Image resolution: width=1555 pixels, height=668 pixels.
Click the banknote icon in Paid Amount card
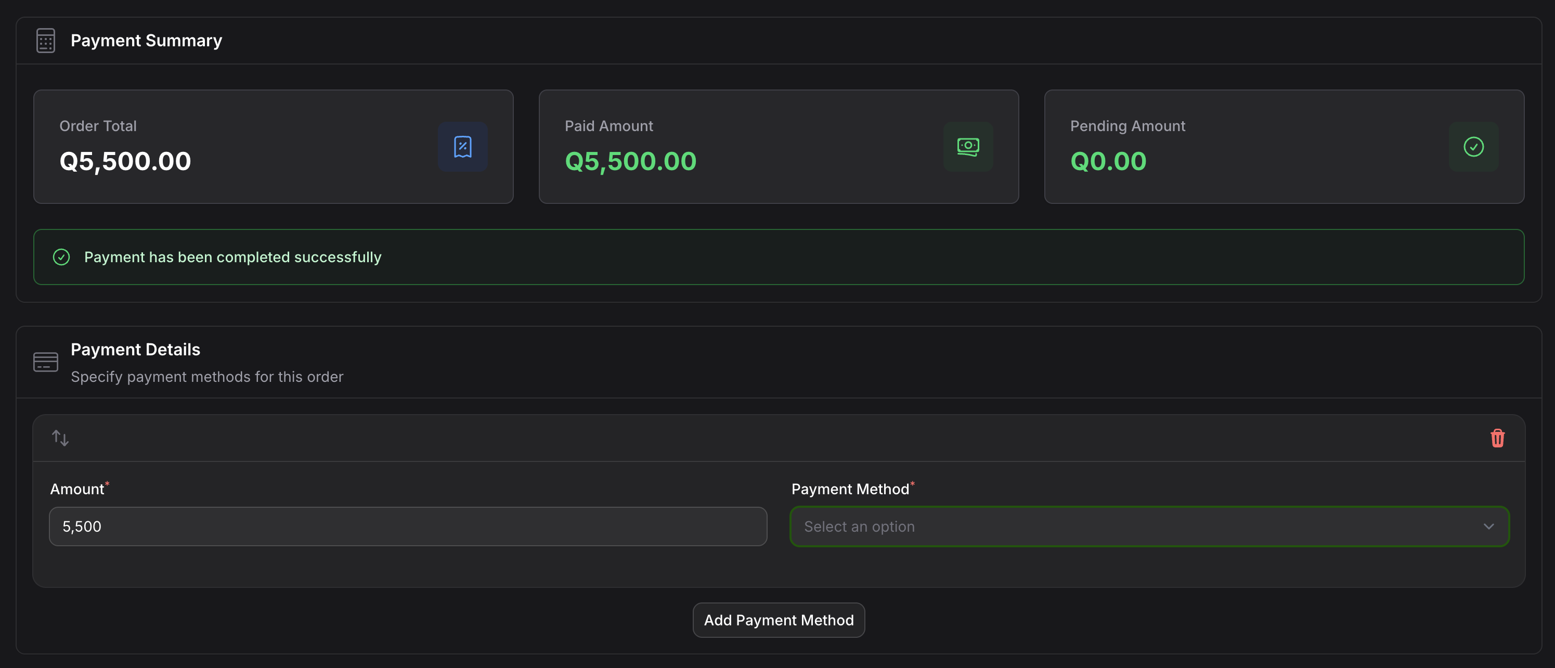[968, 147]
